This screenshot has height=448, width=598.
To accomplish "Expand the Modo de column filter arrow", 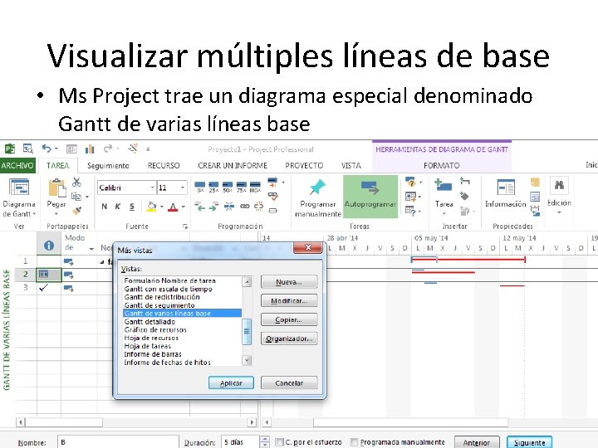I will (x=91, y=249).
